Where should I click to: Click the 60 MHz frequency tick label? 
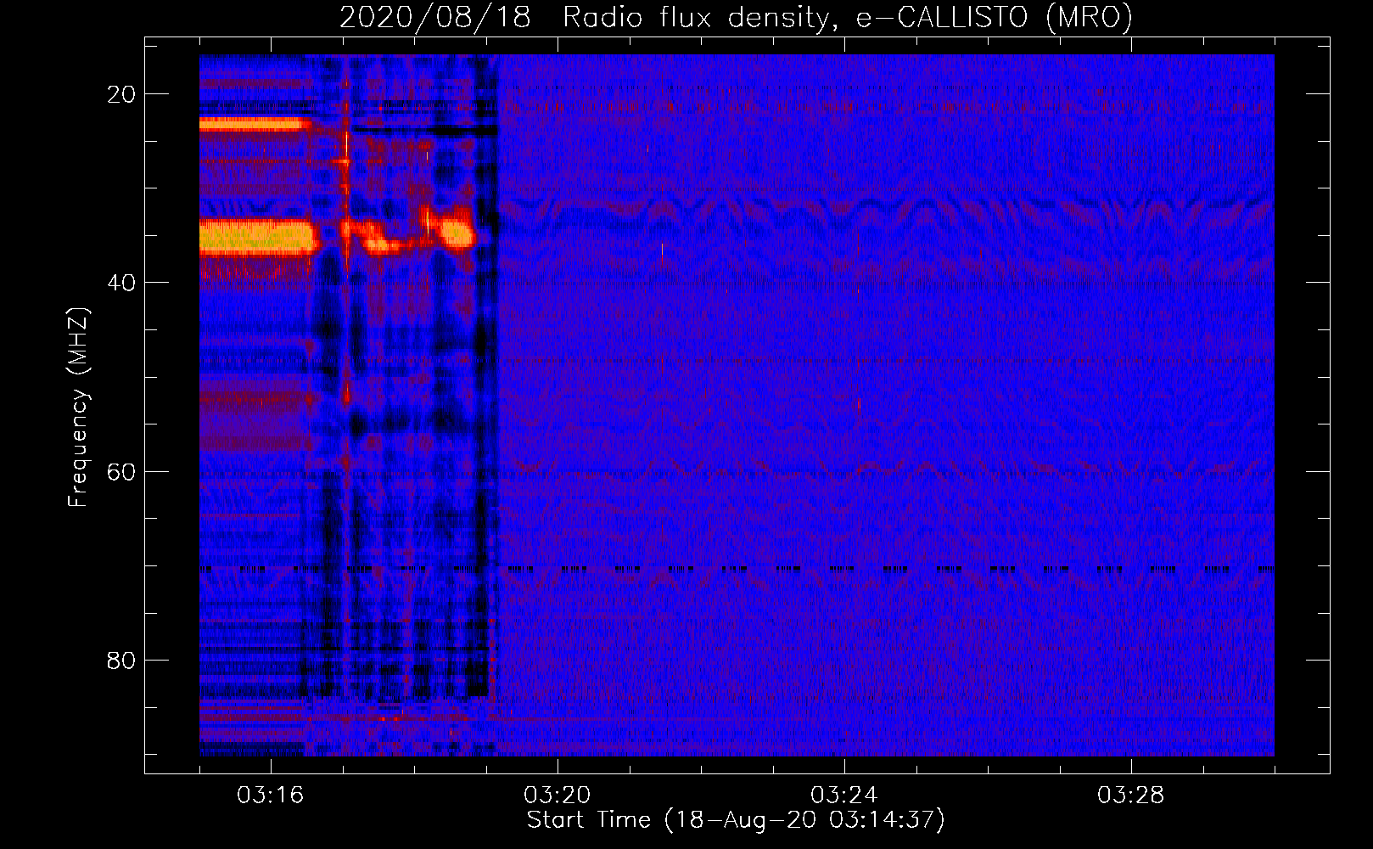[121, 471]
